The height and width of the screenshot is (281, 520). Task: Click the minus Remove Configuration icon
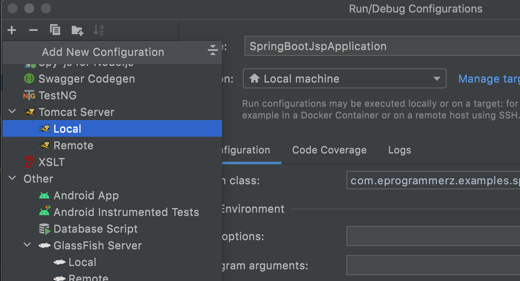(33, 30)
